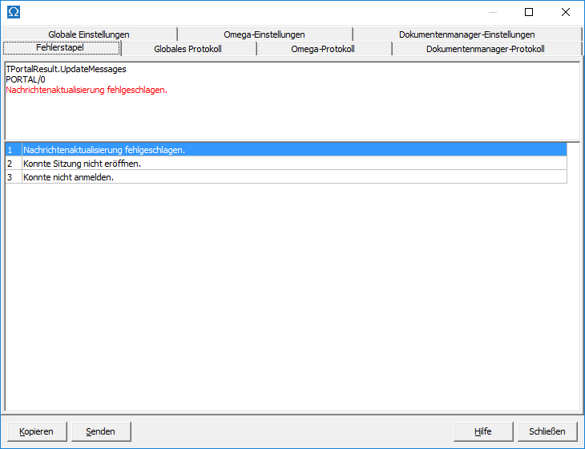
Task: Click the Omega application icon in title bar
Action: [x=14, y=12]
